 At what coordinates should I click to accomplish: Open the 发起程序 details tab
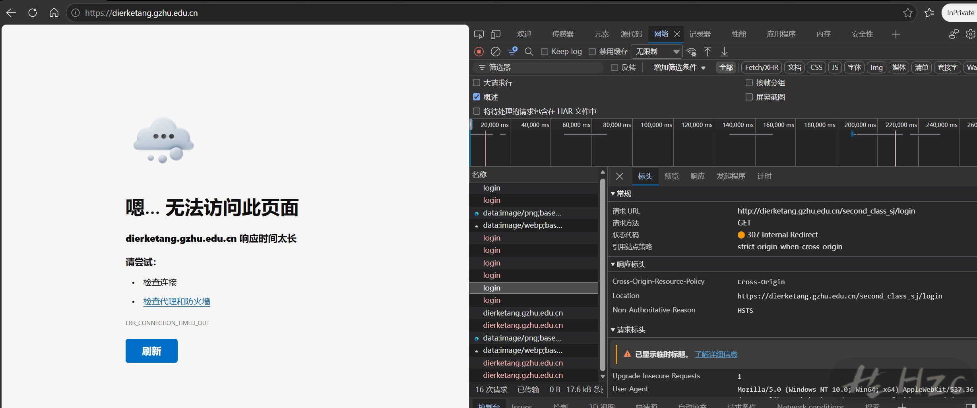coord(731,176)
